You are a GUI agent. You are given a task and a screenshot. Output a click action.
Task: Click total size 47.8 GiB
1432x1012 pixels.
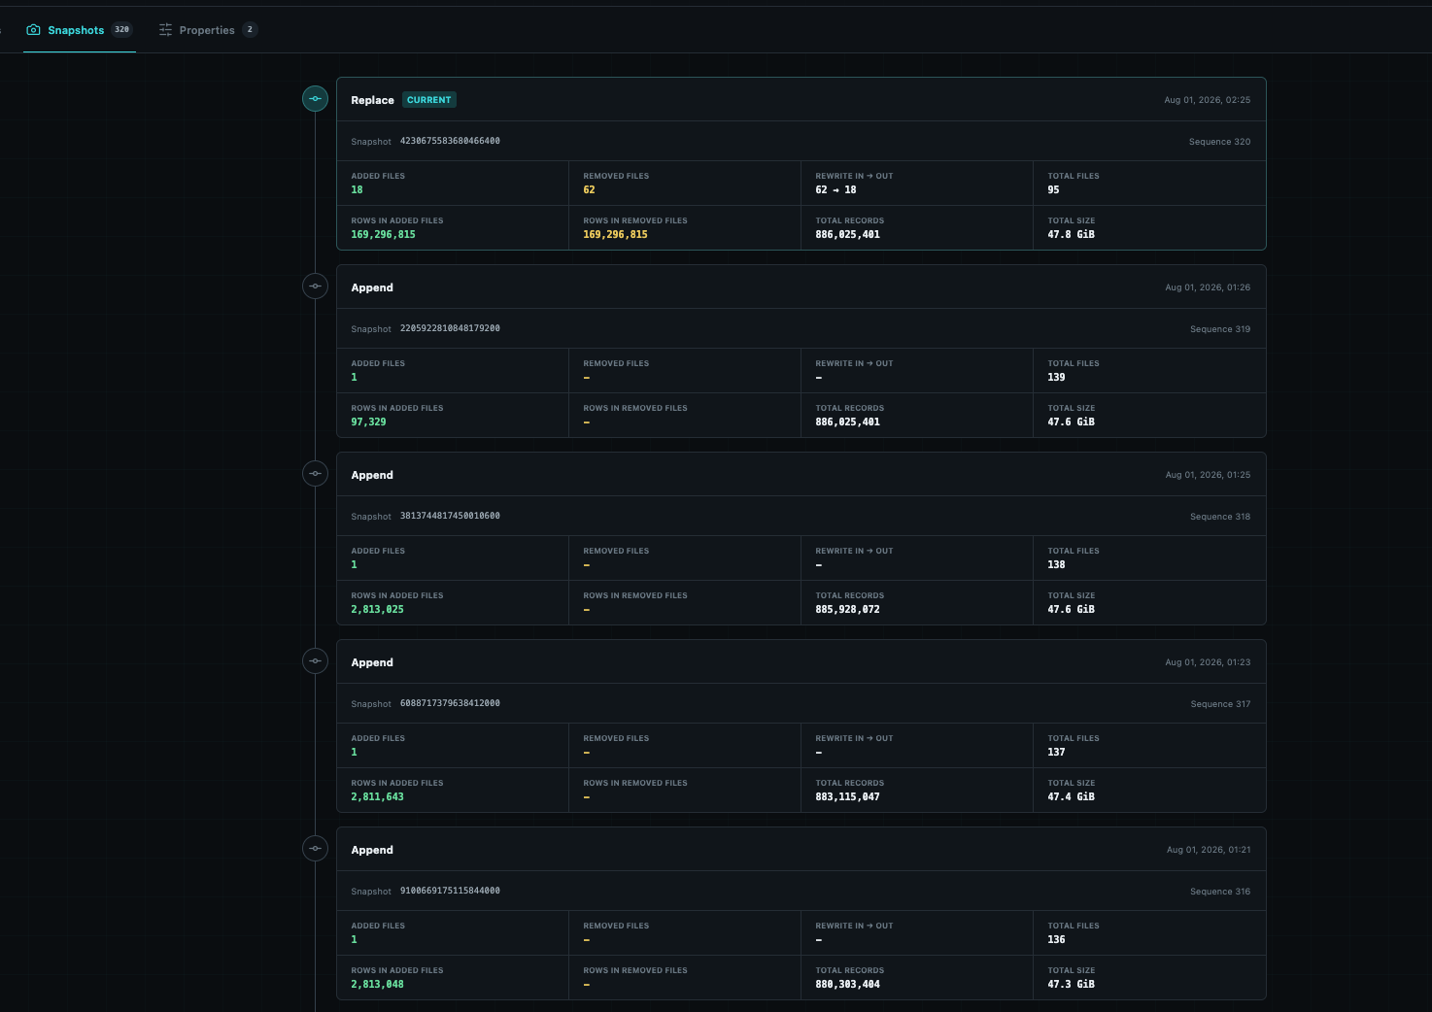click(1071, 234)
